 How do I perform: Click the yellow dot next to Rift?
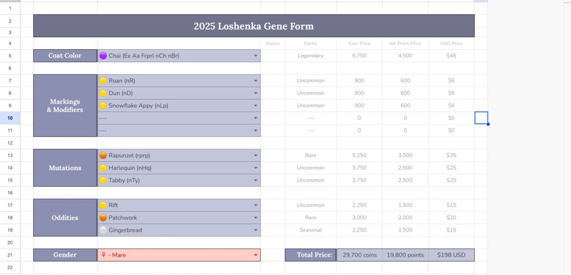103,205
